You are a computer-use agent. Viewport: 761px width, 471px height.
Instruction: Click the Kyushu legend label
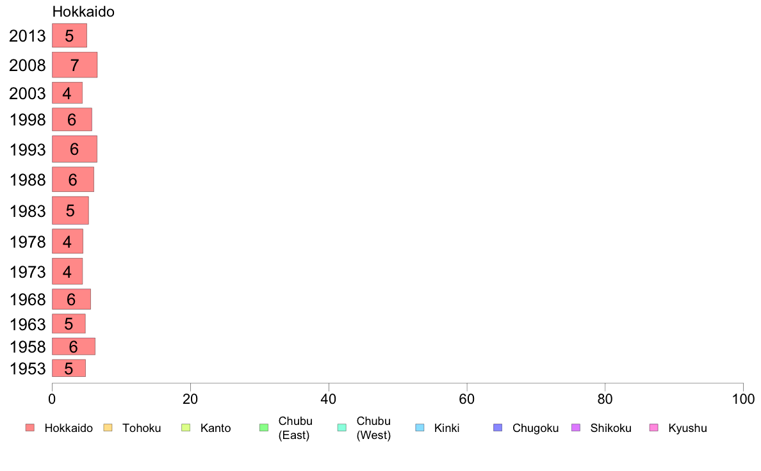tap(687, 428)
